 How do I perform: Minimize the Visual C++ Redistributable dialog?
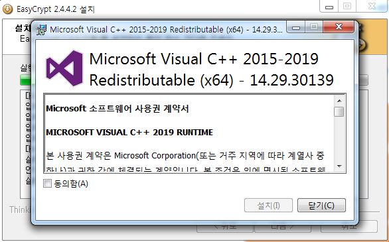295,27
